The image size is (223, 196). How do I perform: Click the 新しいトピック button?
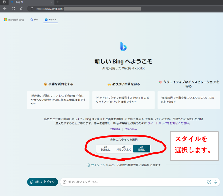pyautogui.click(x=43, y=182)
